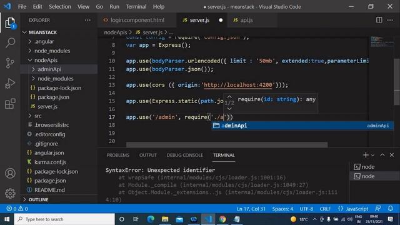Switch to the PROBLEMS panel tab
Image resolution: width=400 pixels, height=225 pixels.
118,155
